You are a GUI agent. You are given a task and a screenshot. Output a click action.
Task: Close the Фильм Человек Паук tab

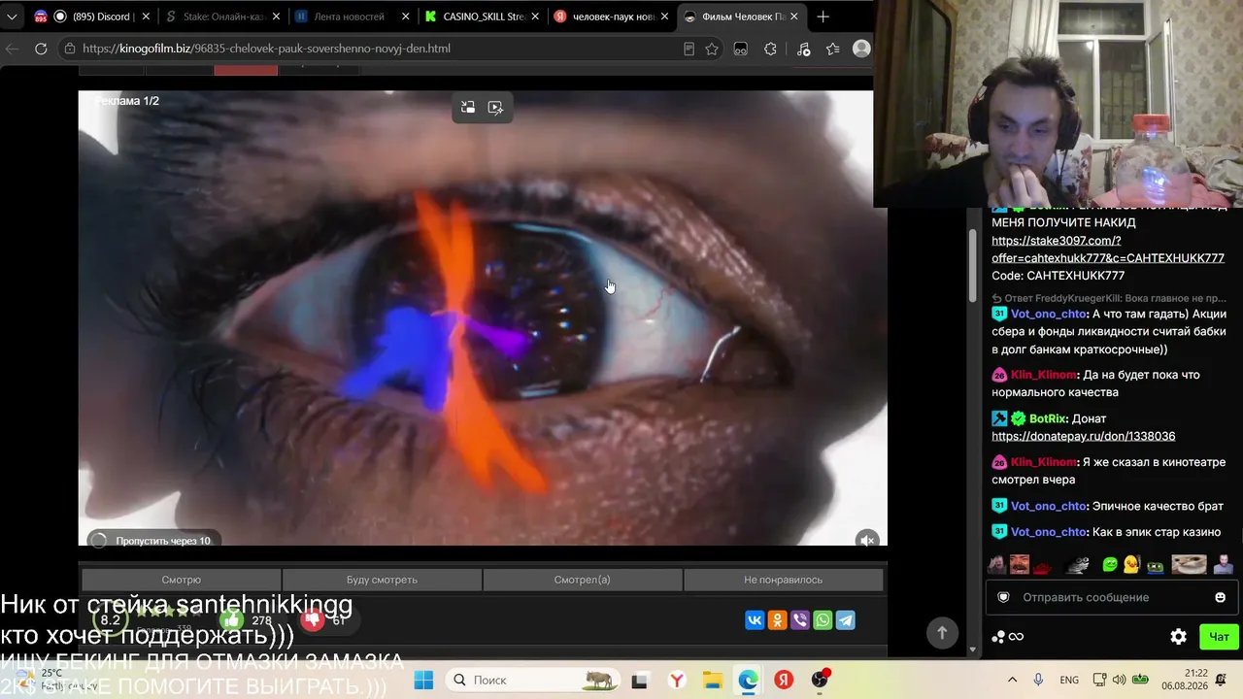(x=793, y=17)
